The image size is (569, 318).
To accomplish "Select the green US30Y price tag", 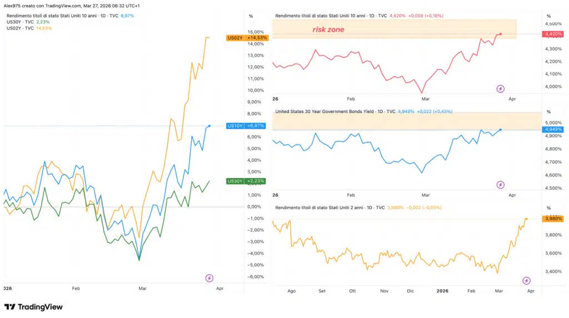I will [x=247, y=181].
